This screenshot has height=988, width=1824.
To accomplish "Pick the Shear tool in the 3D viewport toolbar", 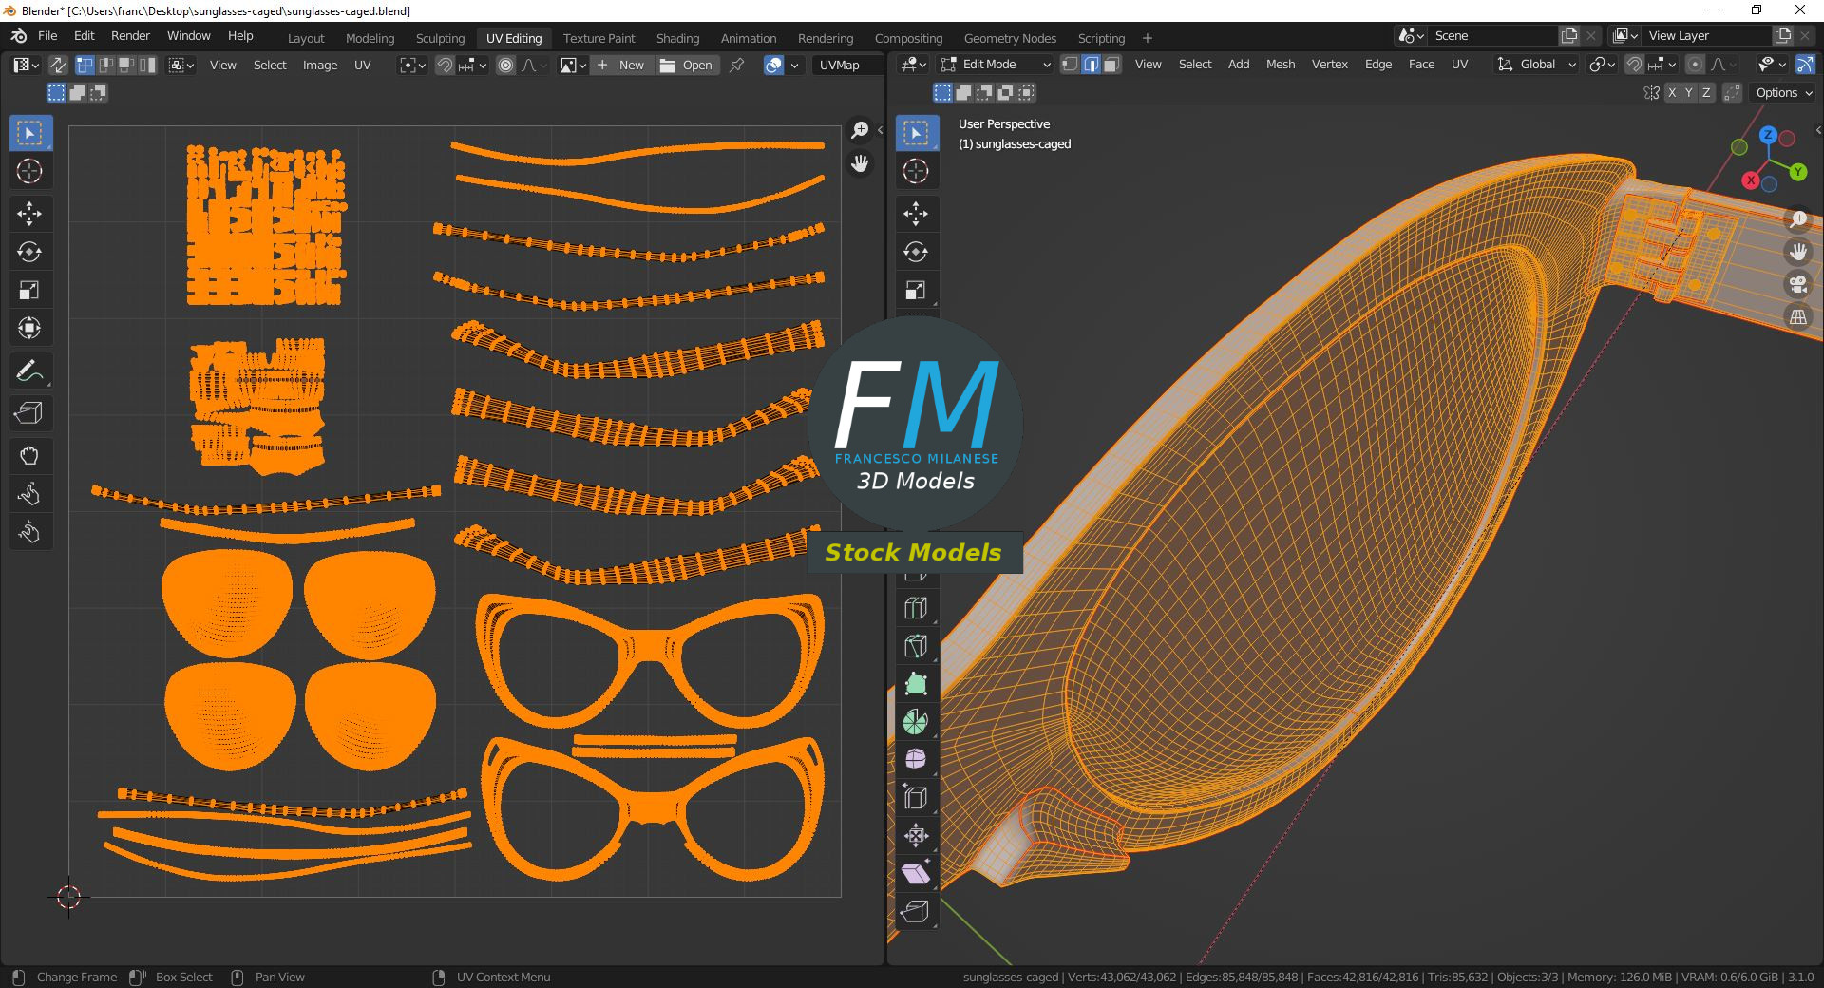I will [x=916, y=873].
